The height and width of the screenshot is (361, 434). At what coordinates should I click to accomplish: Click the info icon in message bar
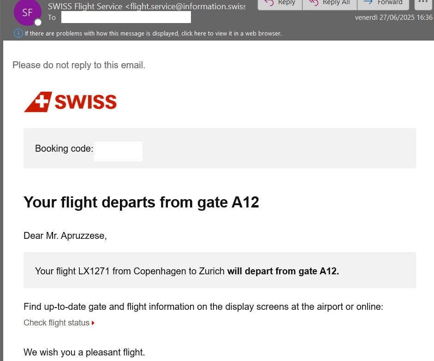18,34
